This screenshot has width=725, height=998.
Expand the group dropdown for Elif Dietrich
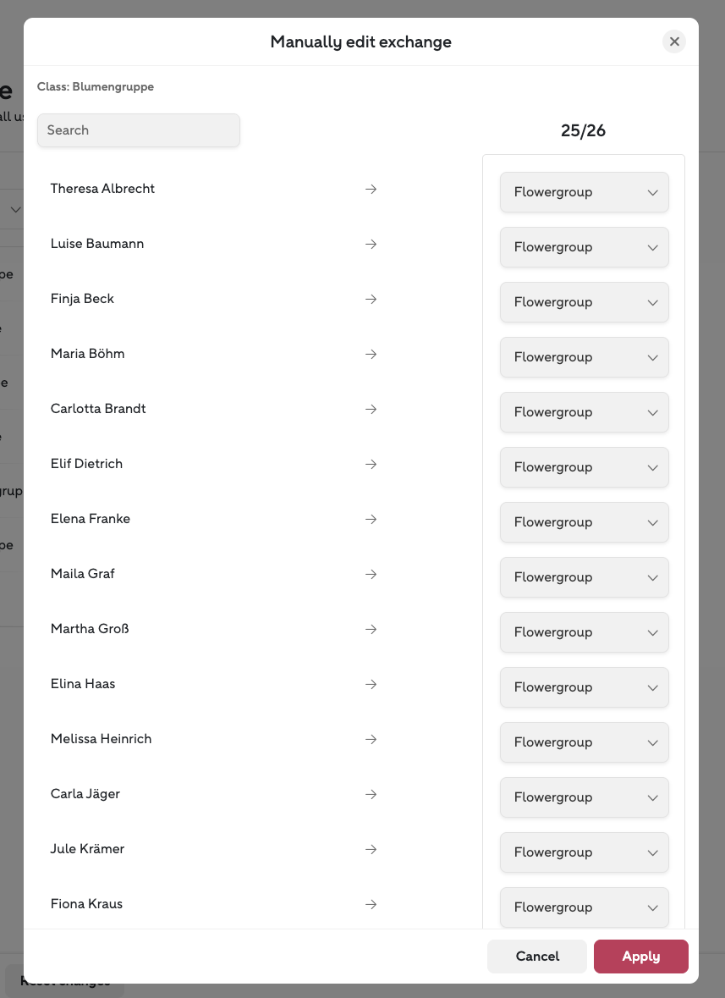(x=584, y=467)
